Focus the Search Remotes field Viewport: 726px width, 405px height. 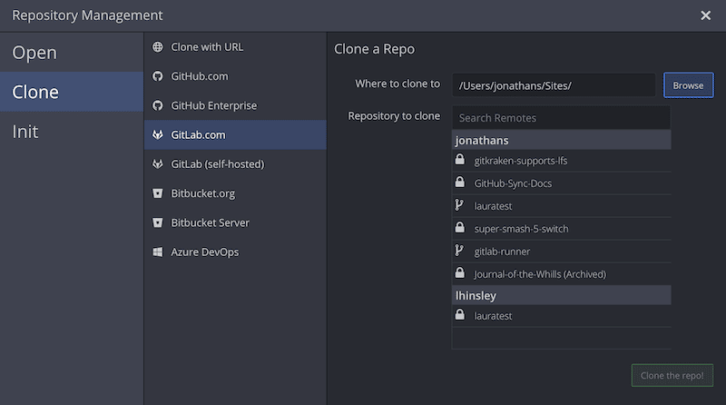point(561,118)
